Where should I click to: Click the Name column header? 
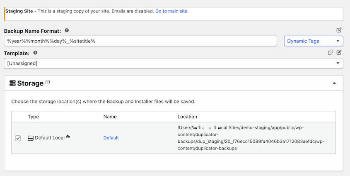(110, 117)
